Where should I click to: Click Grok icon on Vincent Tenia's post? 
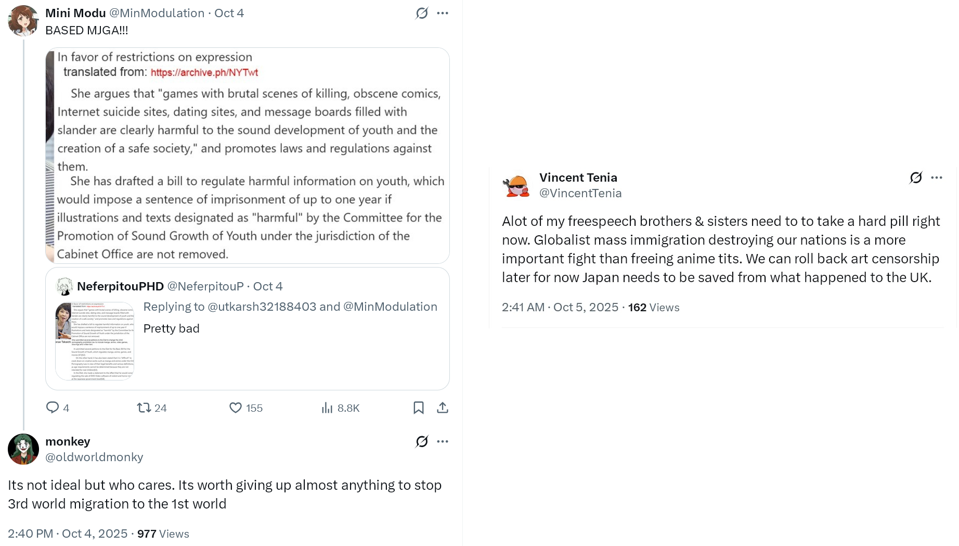(x=916, y=177)
